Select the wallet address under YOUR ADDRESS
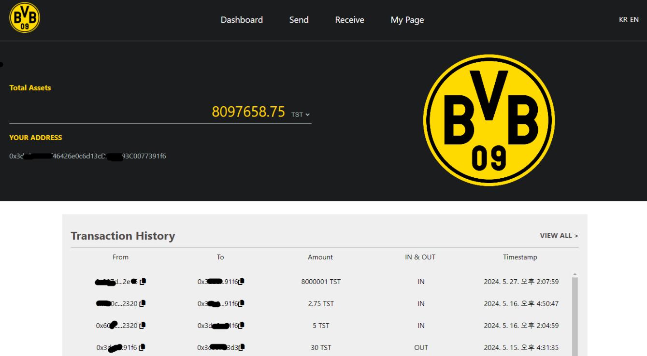The height and width of the screenshot is (356, 647). [87, 156]
